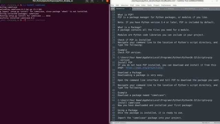This screenshot has height=124, width=220.
Task: Close the Readme.md tab
Action: [130, 9]
